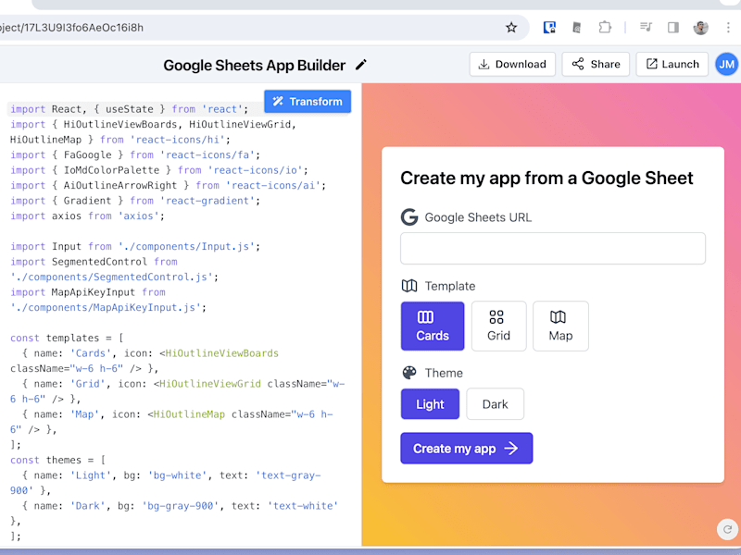Launch the app with the Launch button
Viewport: 741px width, 555px height.
672,64
